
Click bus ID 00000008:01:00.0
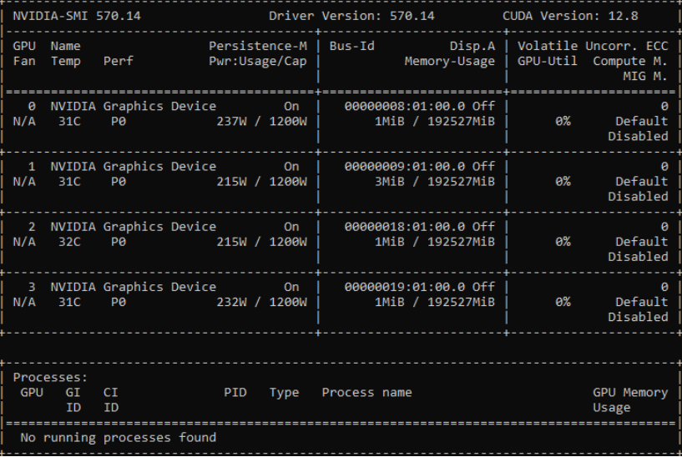[x=405, y=107]
